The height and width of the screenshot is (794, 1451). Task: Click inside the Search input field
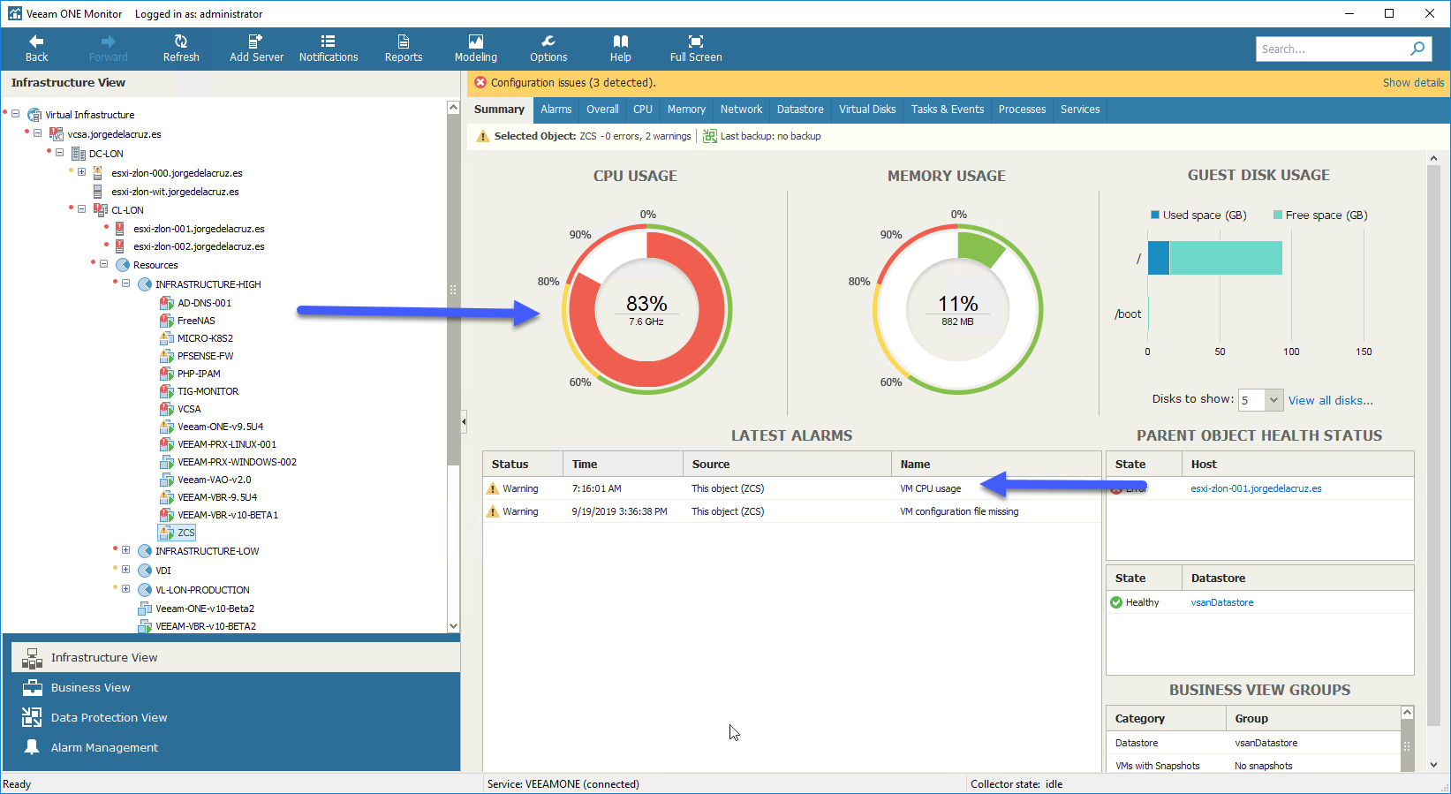pos(1331,49)
